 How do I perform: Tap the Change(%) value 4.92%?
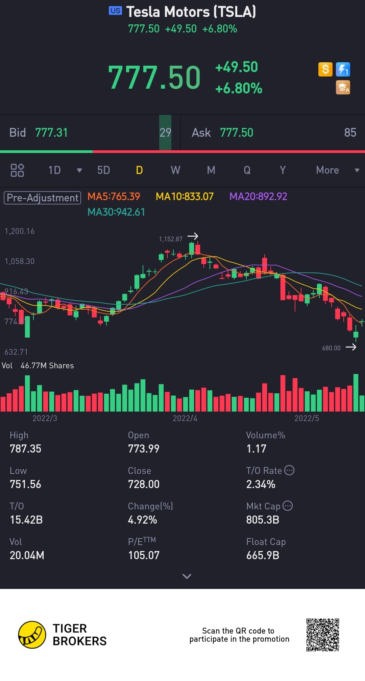click(142, 520)
